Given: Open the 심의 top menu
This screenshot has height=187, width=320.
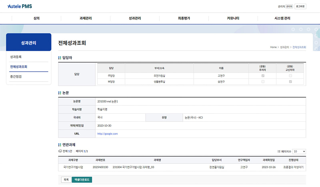Looking at the screenshot, I should point(36,18).
